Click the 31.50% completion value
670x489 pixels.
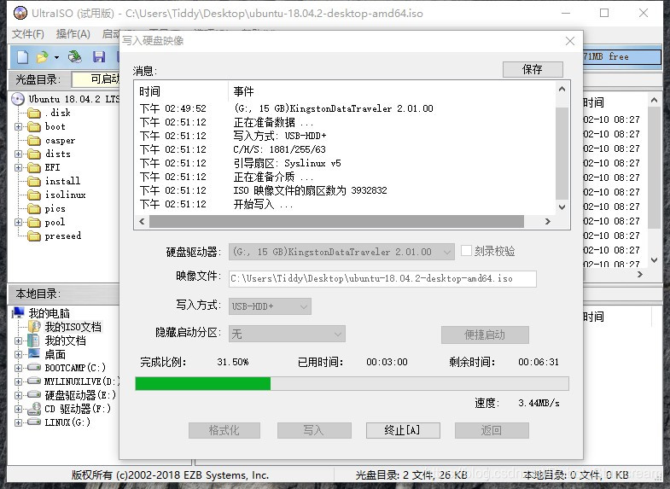pos(233,362)
